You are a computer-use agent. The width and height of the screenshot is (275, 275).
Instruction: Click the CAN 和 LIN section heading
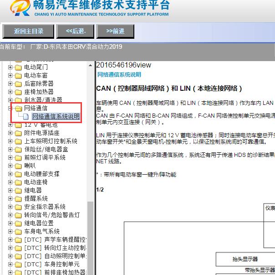(x=169, y=88)
